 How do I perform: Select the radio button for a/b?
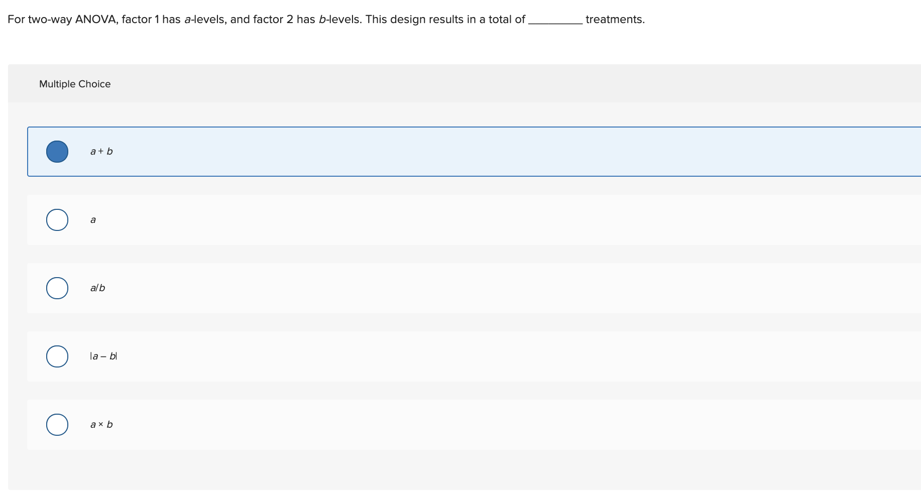(57, 288)
